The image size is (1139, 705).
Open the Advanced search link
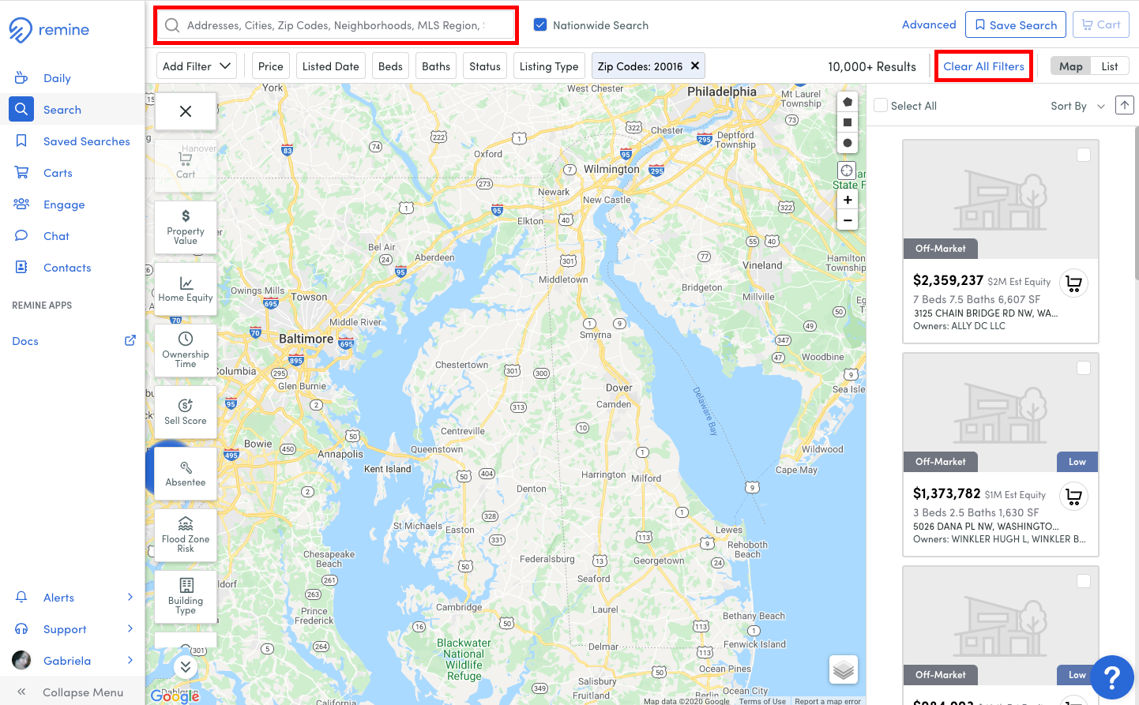(x=929, y=24)
